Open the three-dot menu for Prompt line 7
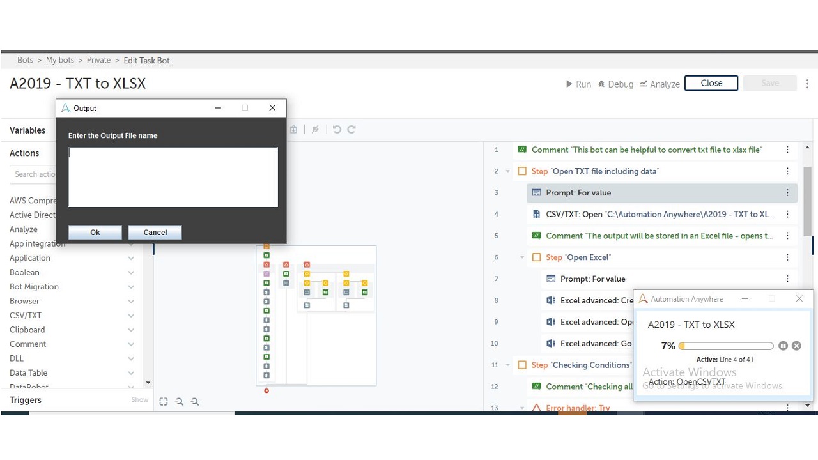This screenshot has width=818, height=460. (787, 279)
